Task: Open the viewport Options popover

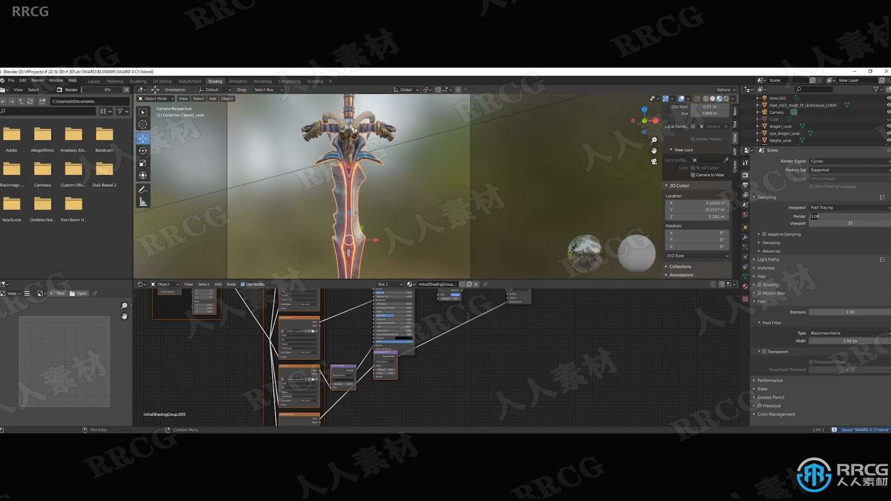Action: click(726, 90)
